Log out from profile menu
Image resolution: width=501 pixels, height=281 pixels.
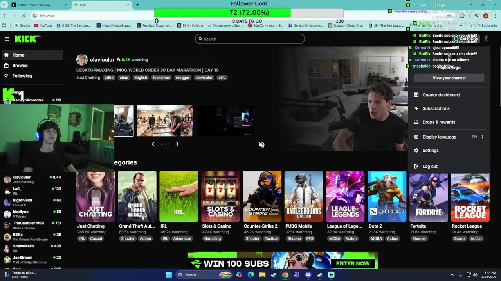pyautogui.click(x=449, y=167)
